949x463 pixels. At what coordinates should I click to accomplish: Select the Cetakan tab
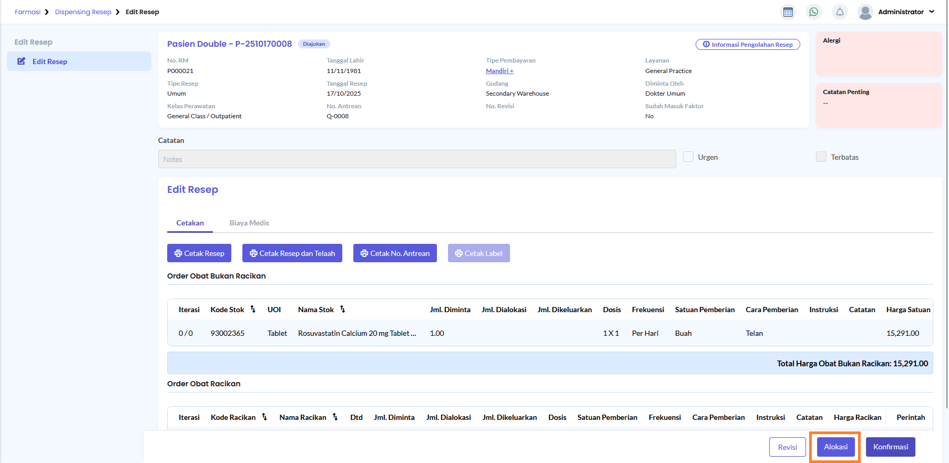(190, 223)
